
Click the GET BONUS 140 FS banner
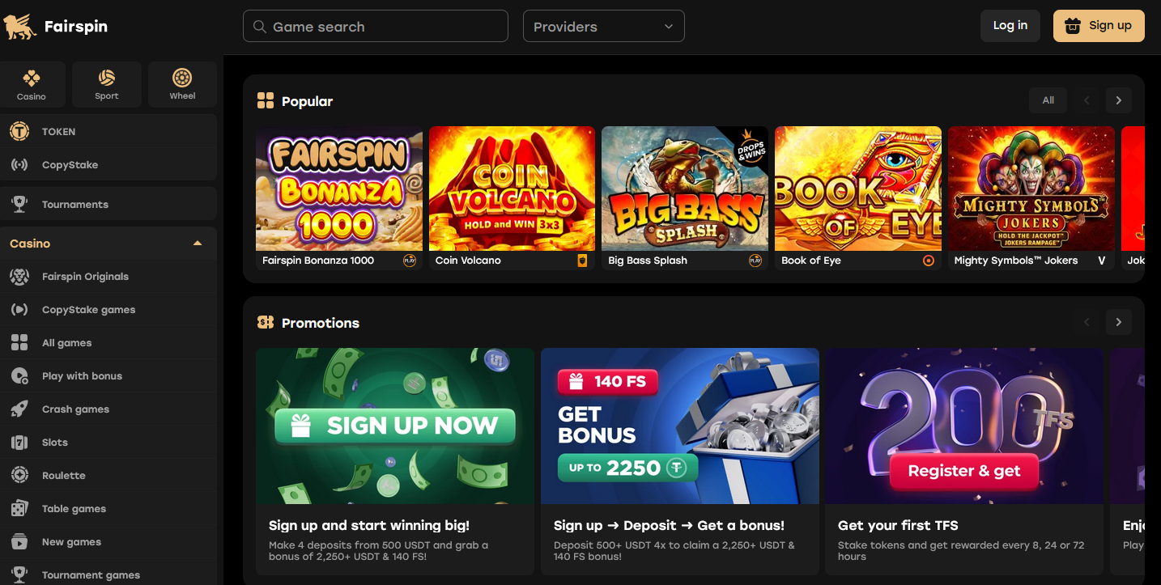(680, 426)
